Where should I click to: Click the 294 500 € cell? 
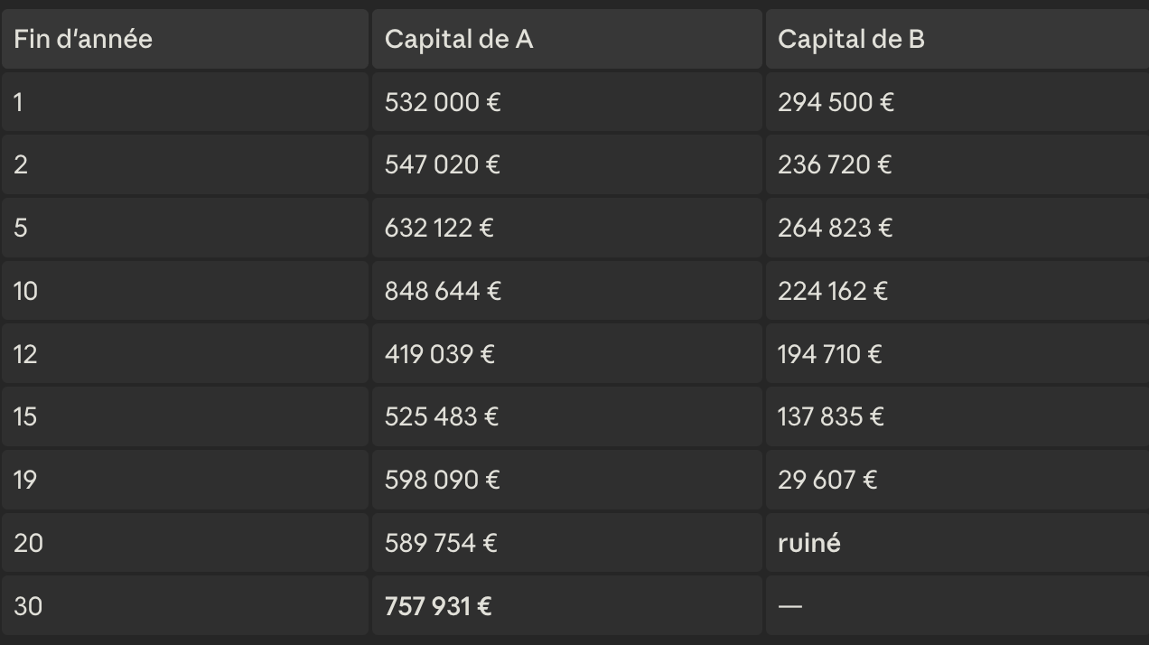point(957,102)
